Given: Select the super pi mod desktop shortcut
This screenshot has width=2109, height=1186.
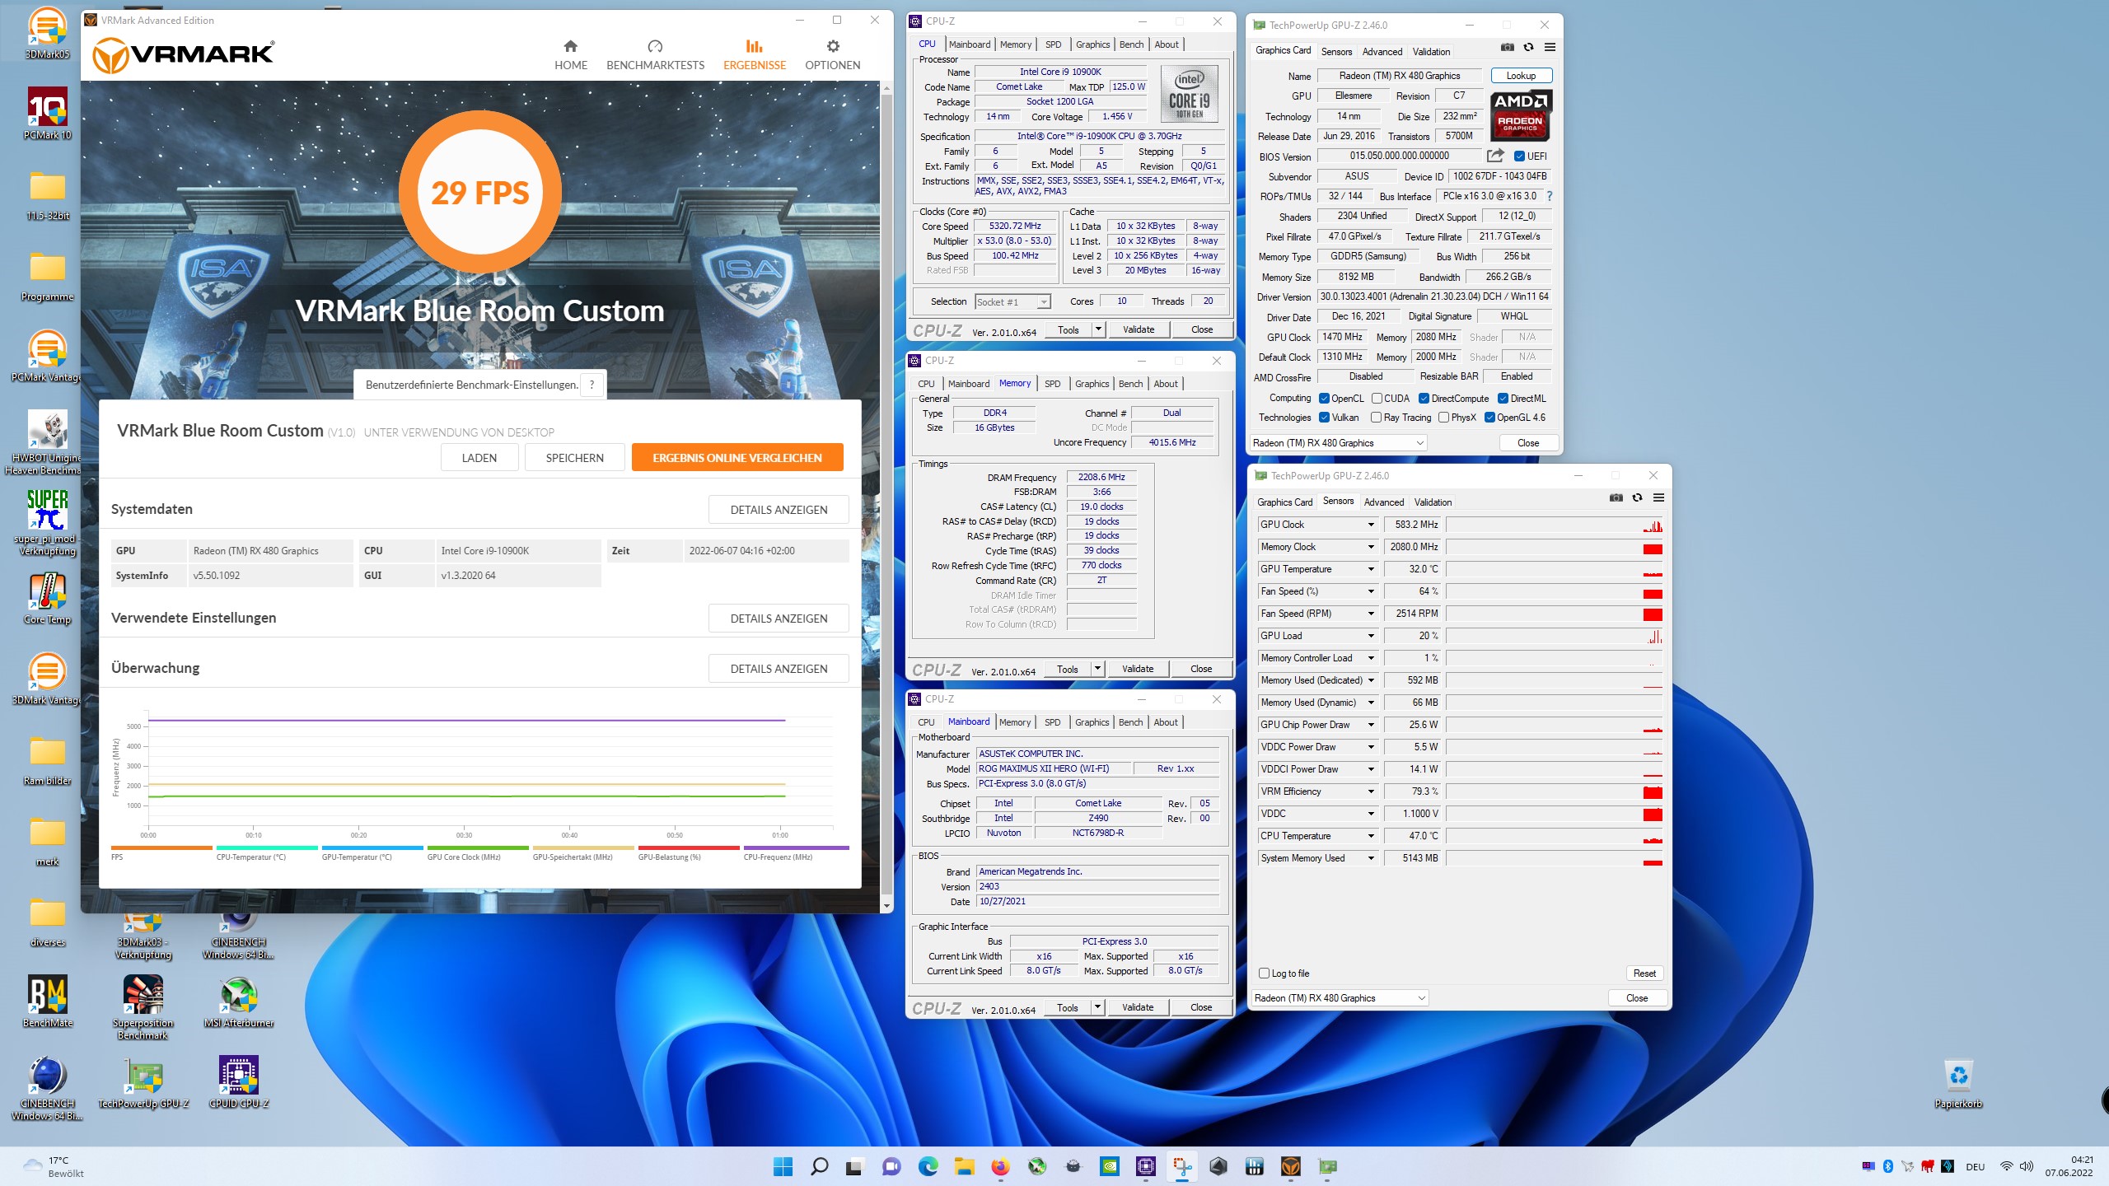Looking at the screenshot, I should point(47,521).
